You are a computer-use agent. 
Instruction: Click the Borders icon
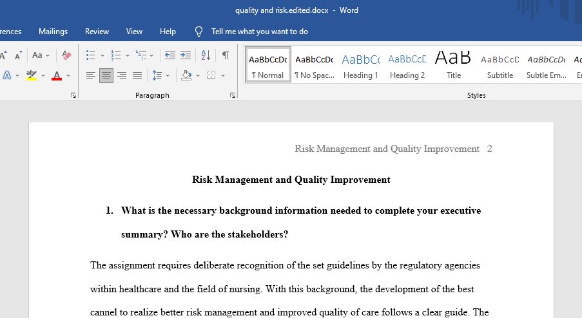211,75
